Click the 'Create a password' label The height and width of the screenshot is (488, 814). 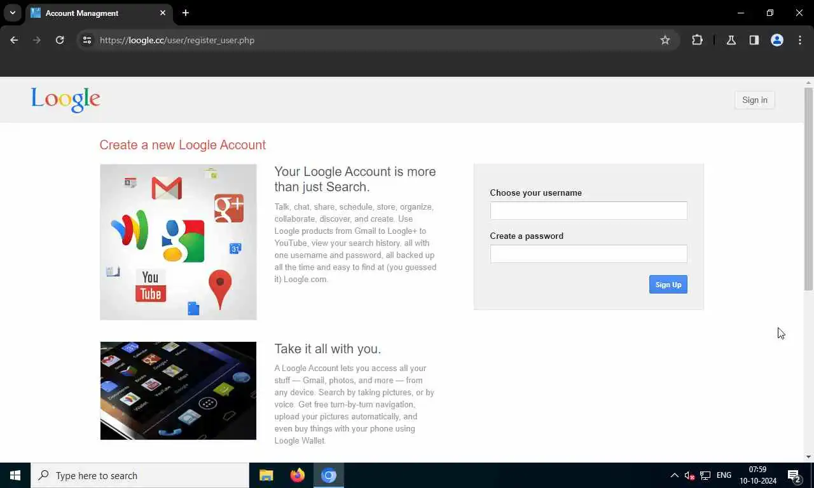[527, 236]
